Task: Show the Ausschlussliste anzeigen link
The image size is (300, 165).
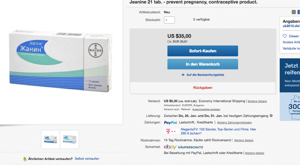Action: [x=206, y=109]
